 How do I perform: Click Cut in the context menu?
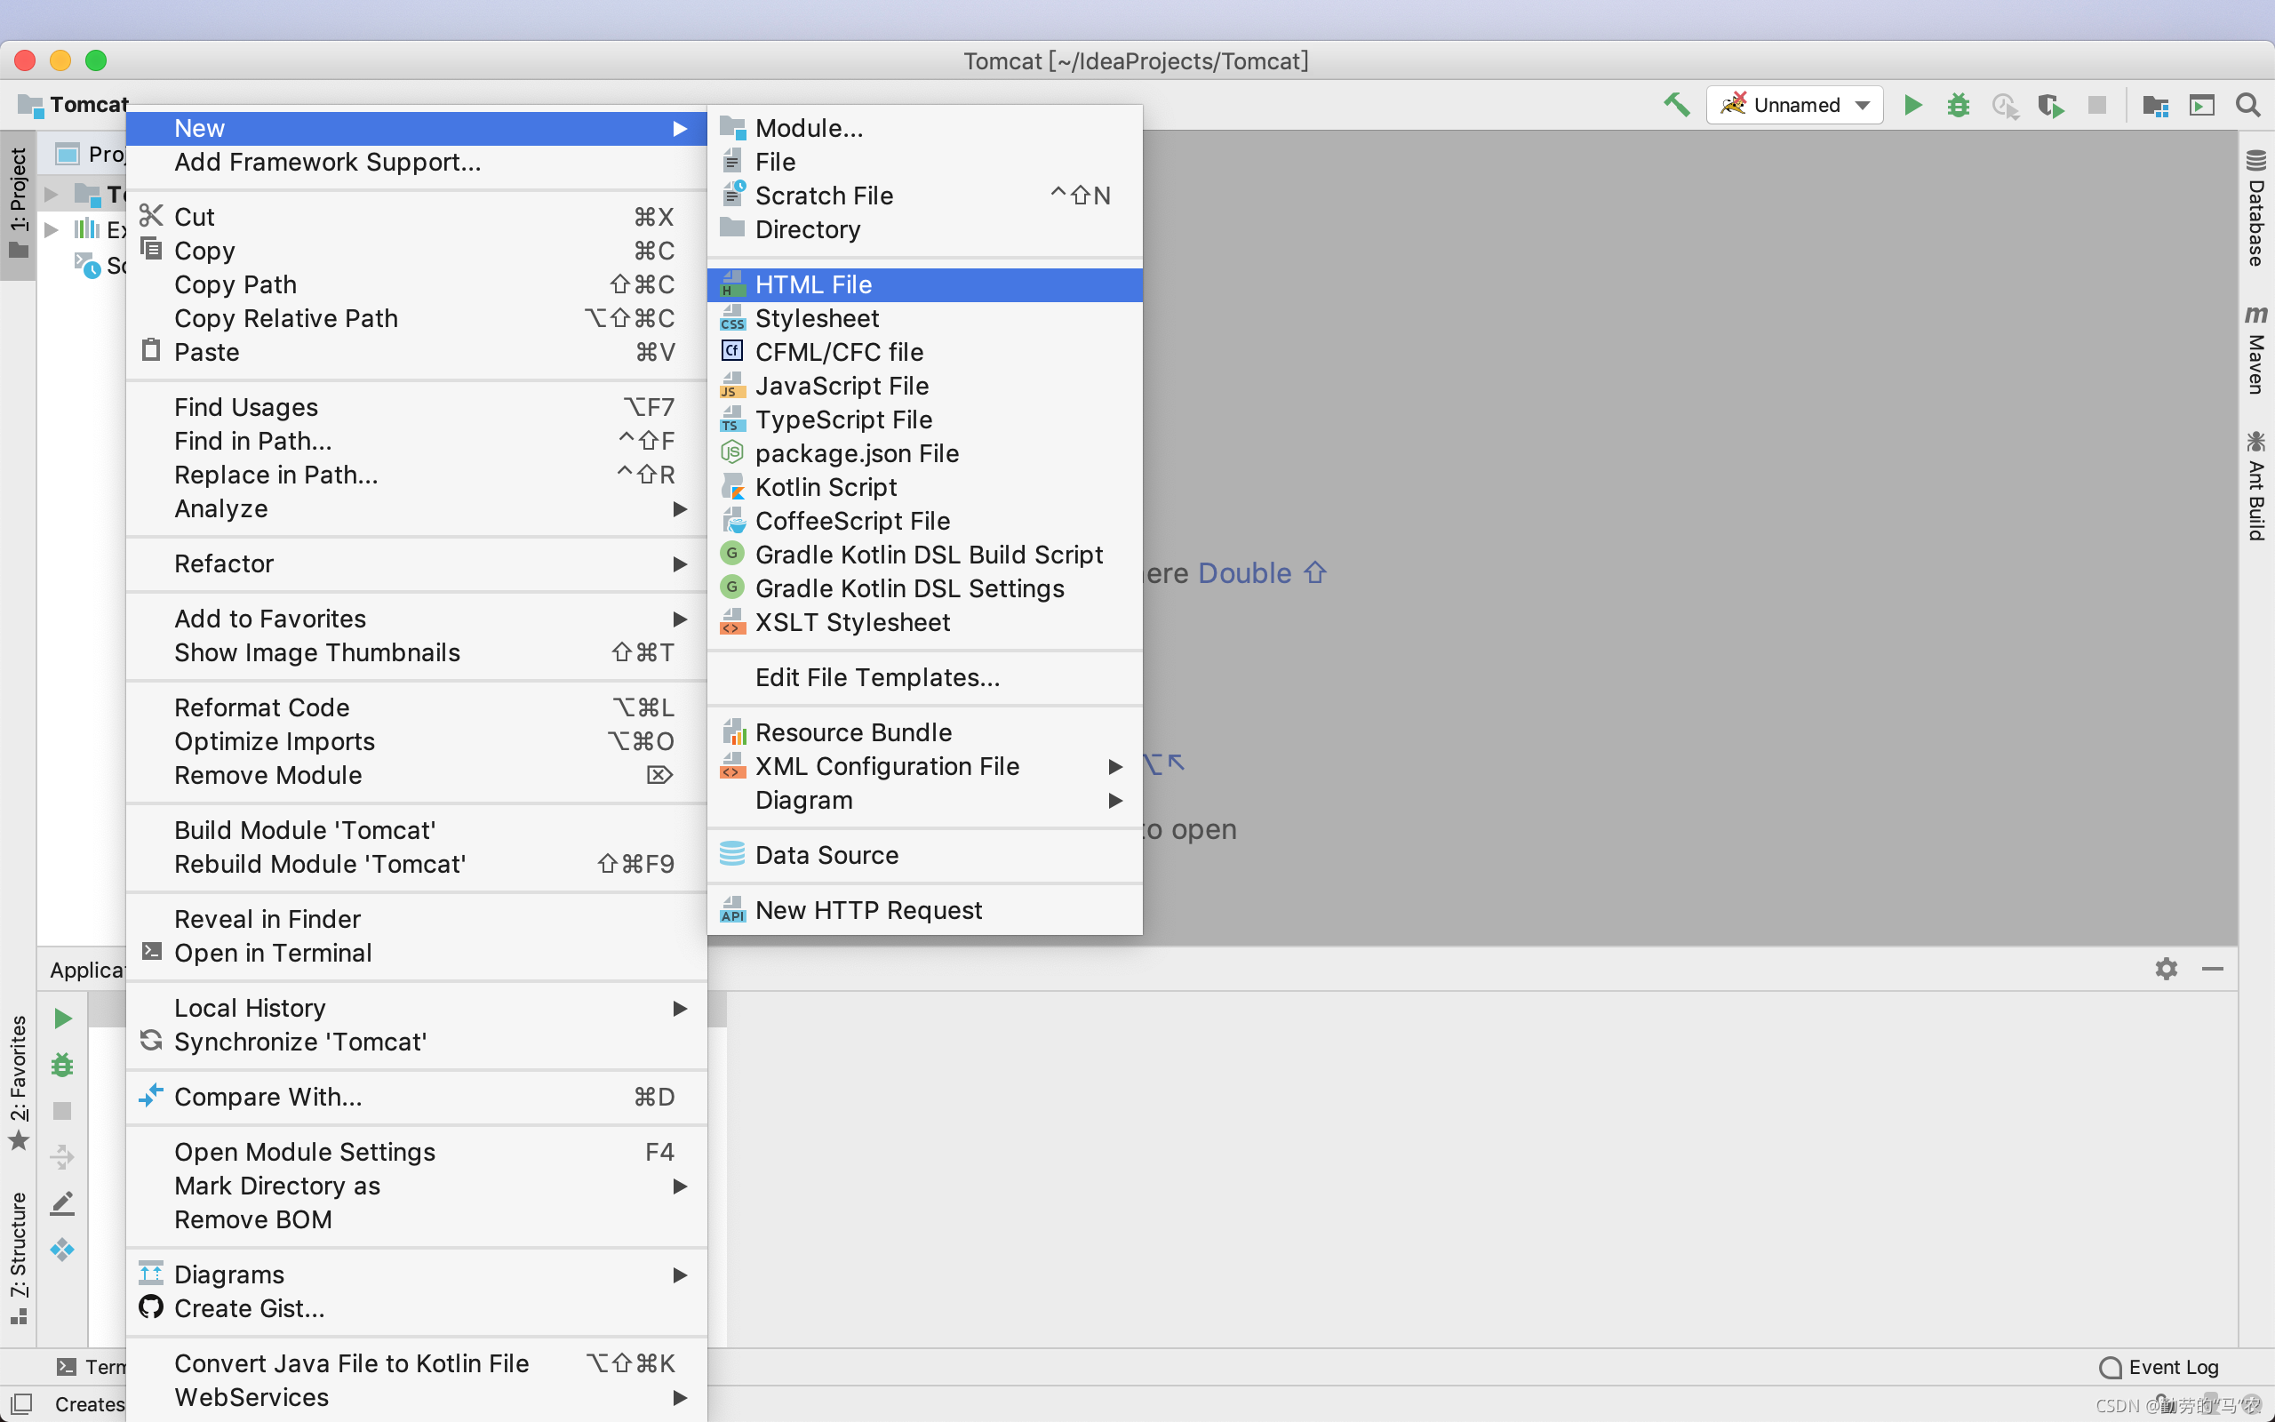point(416,217)
